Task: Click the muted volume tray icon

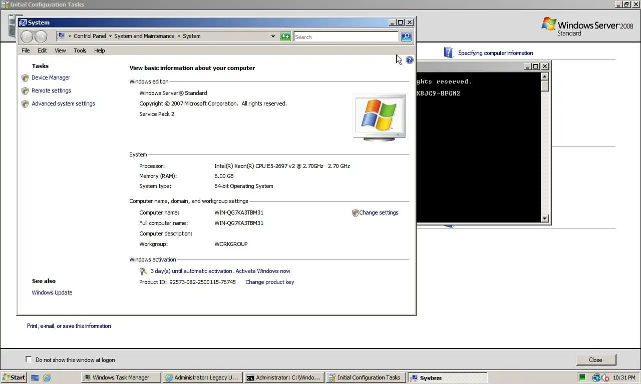Action: pyautogui.click(x=605, y=377)
